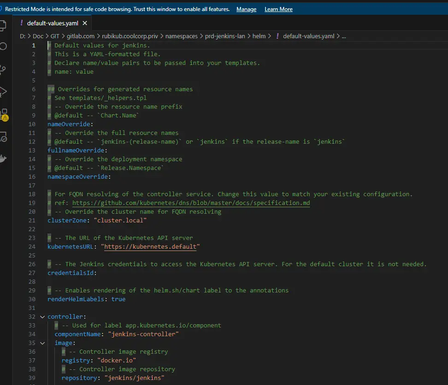The height and width of the screenshot is (385, 448).
Task: Click the YAML icon on default-values.yaml tab
Action: pyautogui.click(x=21, y=23)
